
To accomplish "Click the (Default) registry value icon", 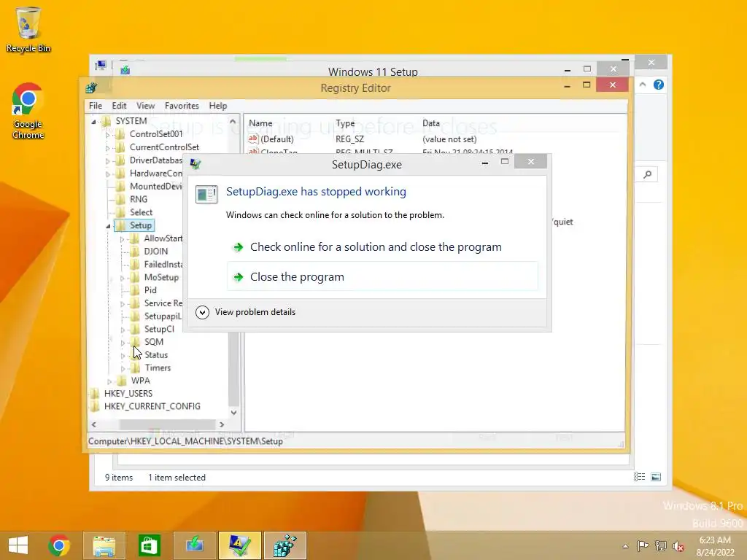I will pos(253,139).
